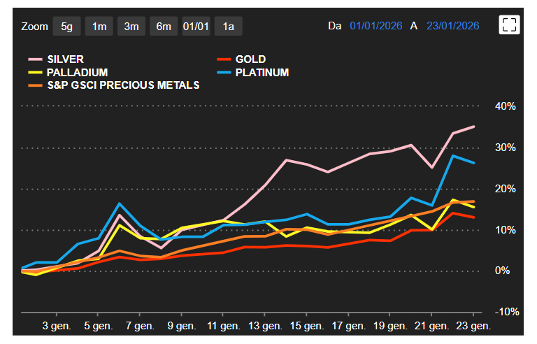Set zoom to 1a (one year)
537x344 pixels.
tap(228, 27)
